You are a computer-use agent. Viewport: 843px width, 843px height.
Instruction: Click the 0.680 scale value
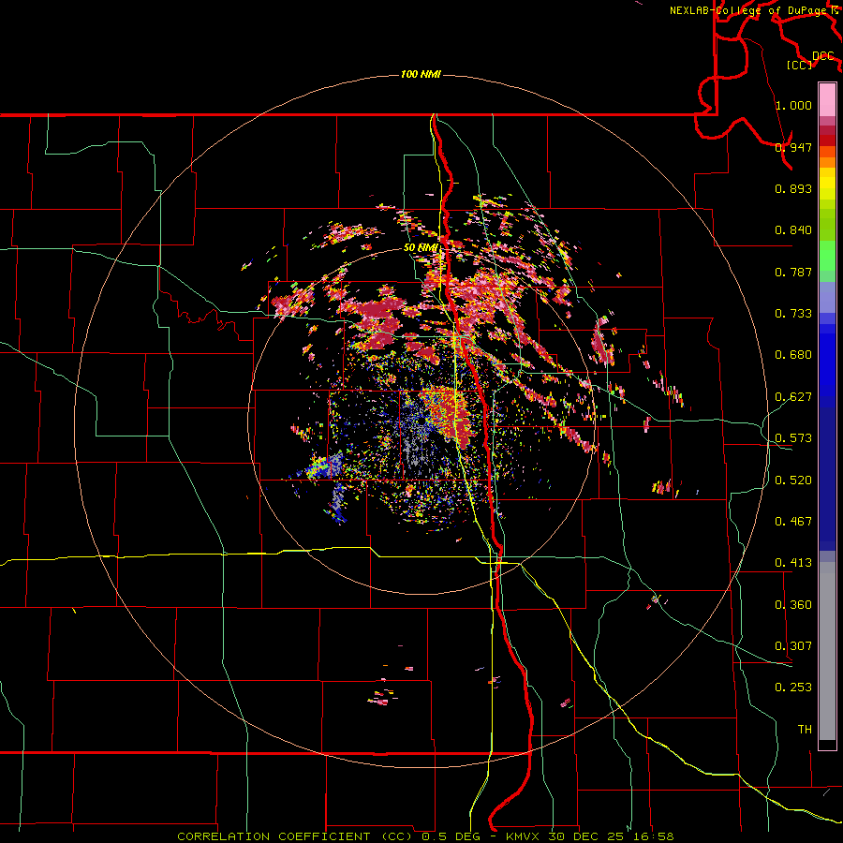point(793,355)
